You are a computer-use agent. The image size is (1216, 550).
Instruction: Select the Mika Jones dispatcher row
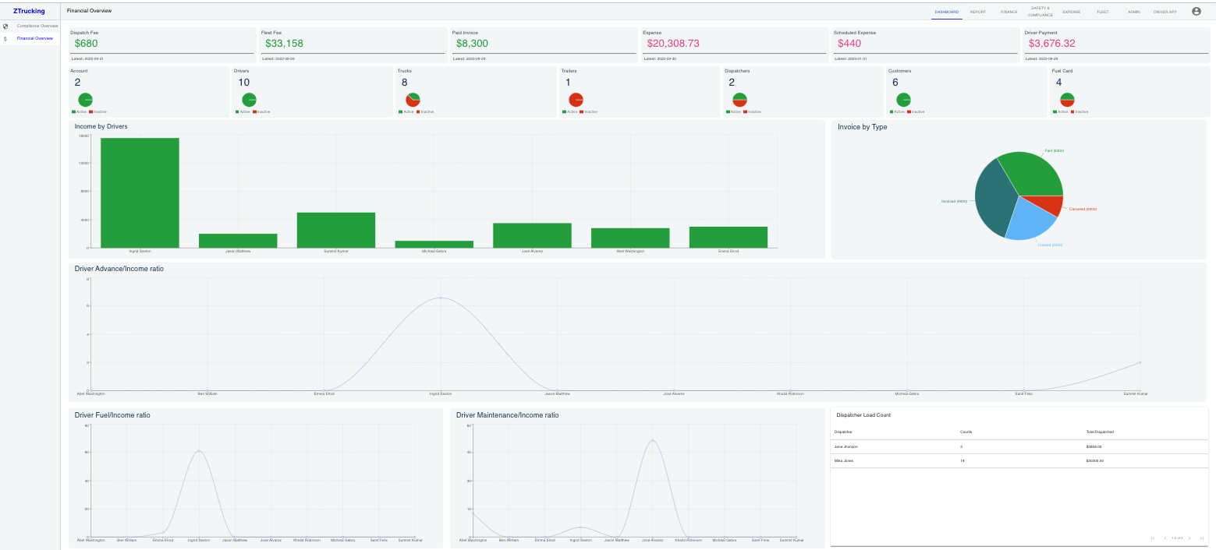[x=1019, y=460]
